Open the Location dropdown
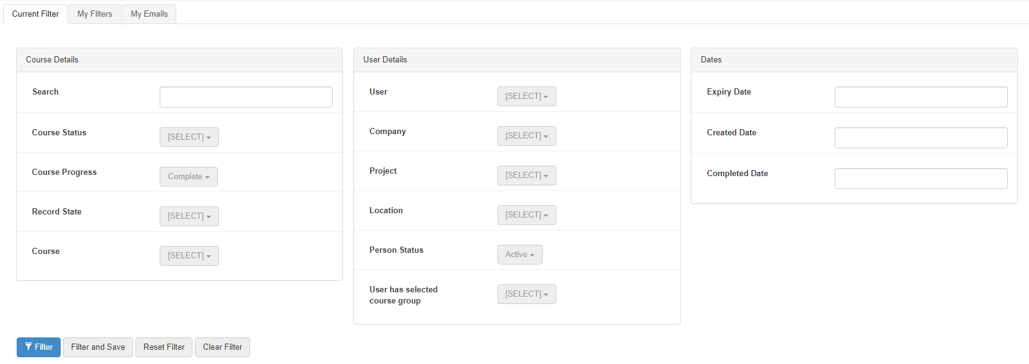 (526, 215)
